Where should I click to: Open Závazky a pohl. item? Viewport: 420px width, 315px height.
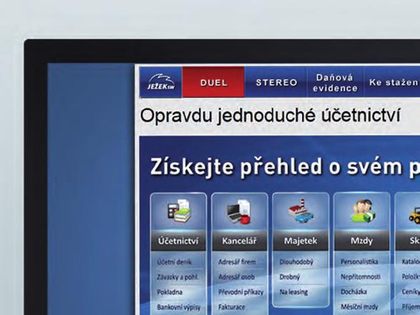tap(177, 277)
